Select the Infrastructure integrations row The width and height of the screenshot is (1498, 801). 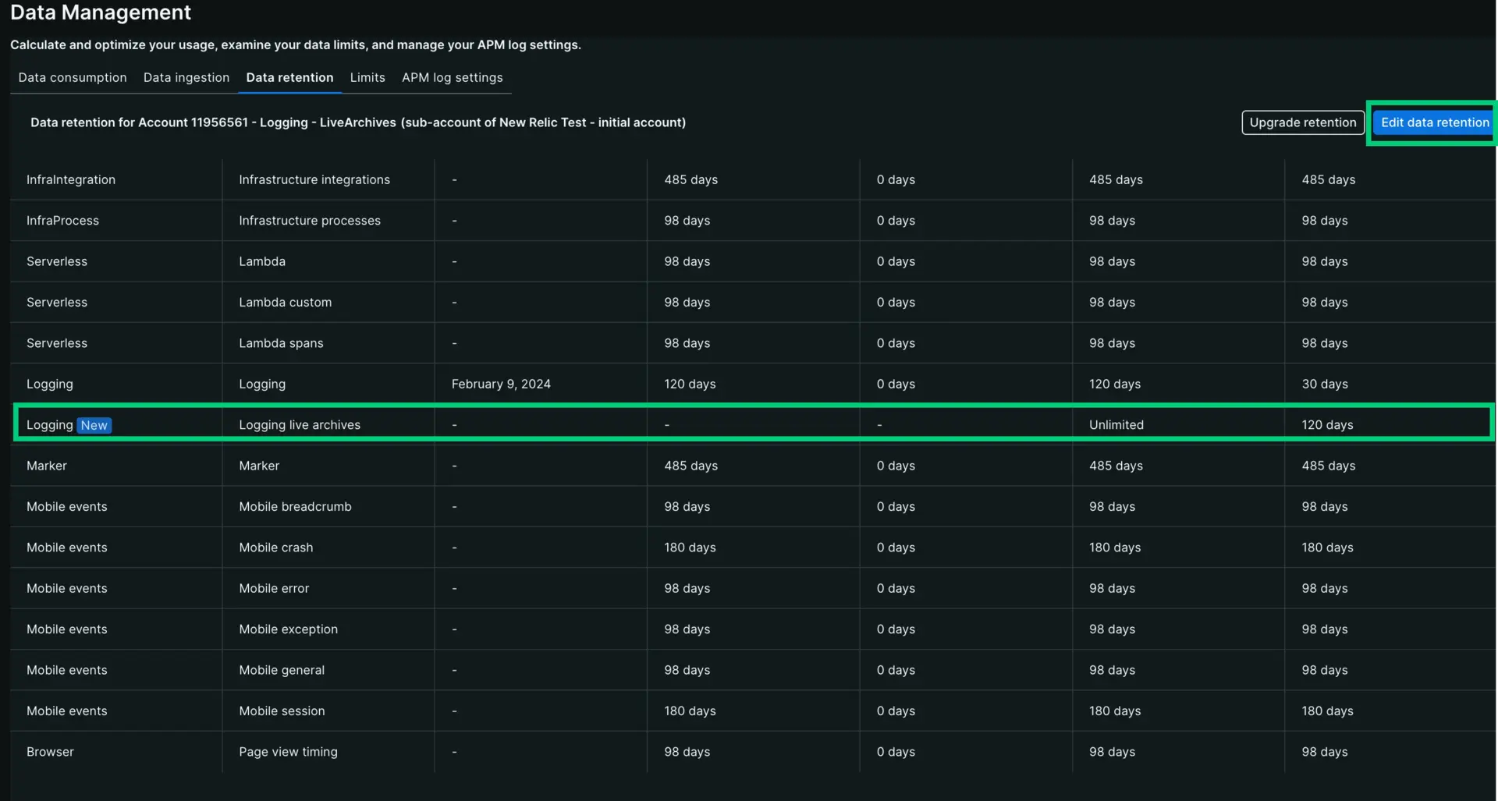pos(314,179)
